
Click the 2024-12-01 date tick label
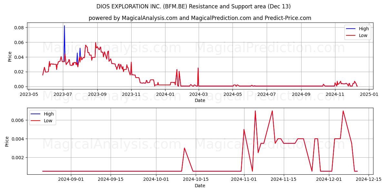pyautogui.click(x=329, y=179)
